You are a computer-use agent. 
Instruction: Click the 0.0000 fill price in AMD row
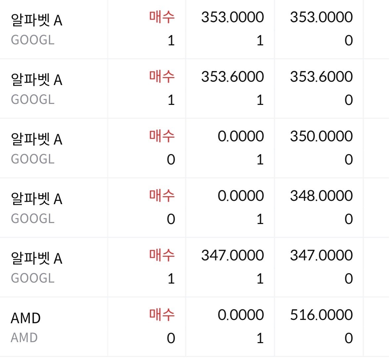pyautogui.click(x=241, y=315)
